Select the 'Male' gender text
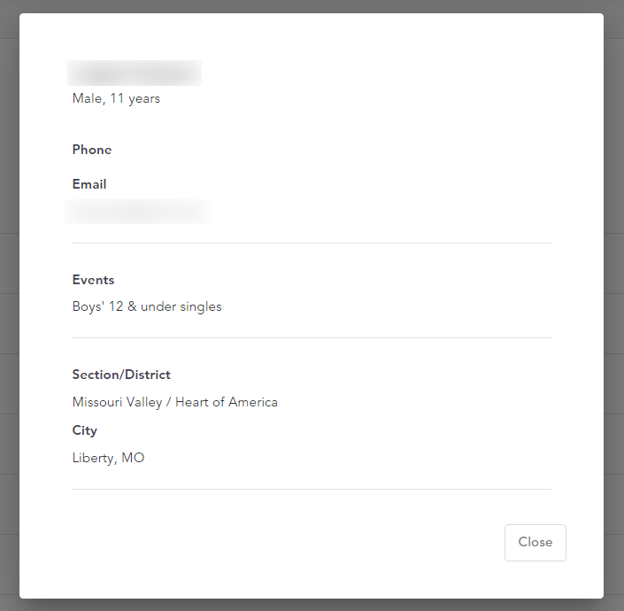The image size is (624, 611). 89,98
